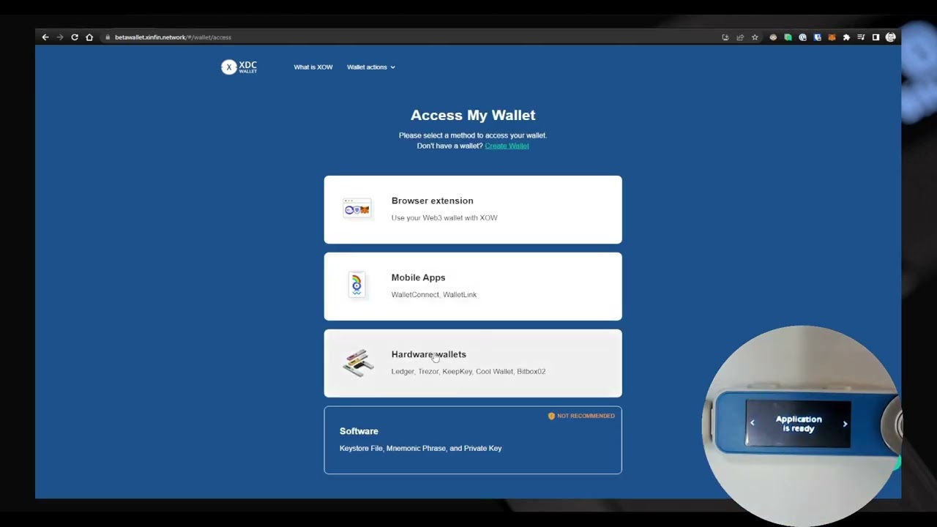Open the green chat bubble extension

(x=788, y=37)
